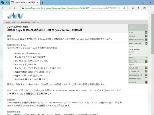The height and width of the screenshot is (115, 154).
Task: Go back to the previous page
Action: [3, 8]
